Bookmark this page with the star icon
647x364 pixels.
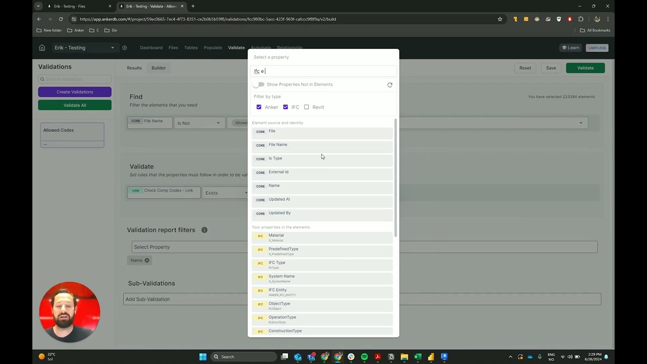tap(500, 19)
